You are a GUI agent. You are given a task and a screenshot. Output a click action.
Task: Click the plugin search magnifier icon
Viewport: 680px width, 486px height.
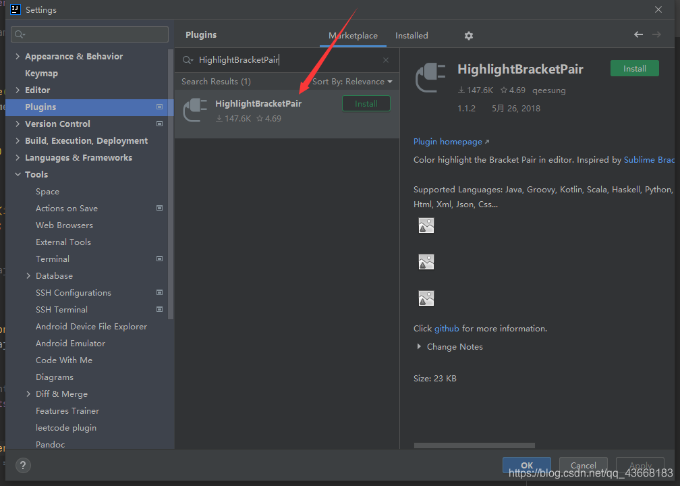pyautogui.click(x=188, y=60)
